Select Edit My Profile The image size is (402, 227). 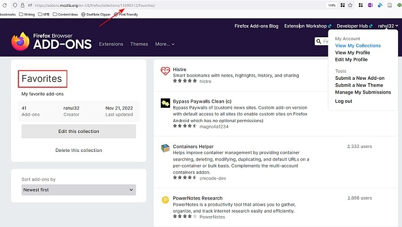(351, 60)
